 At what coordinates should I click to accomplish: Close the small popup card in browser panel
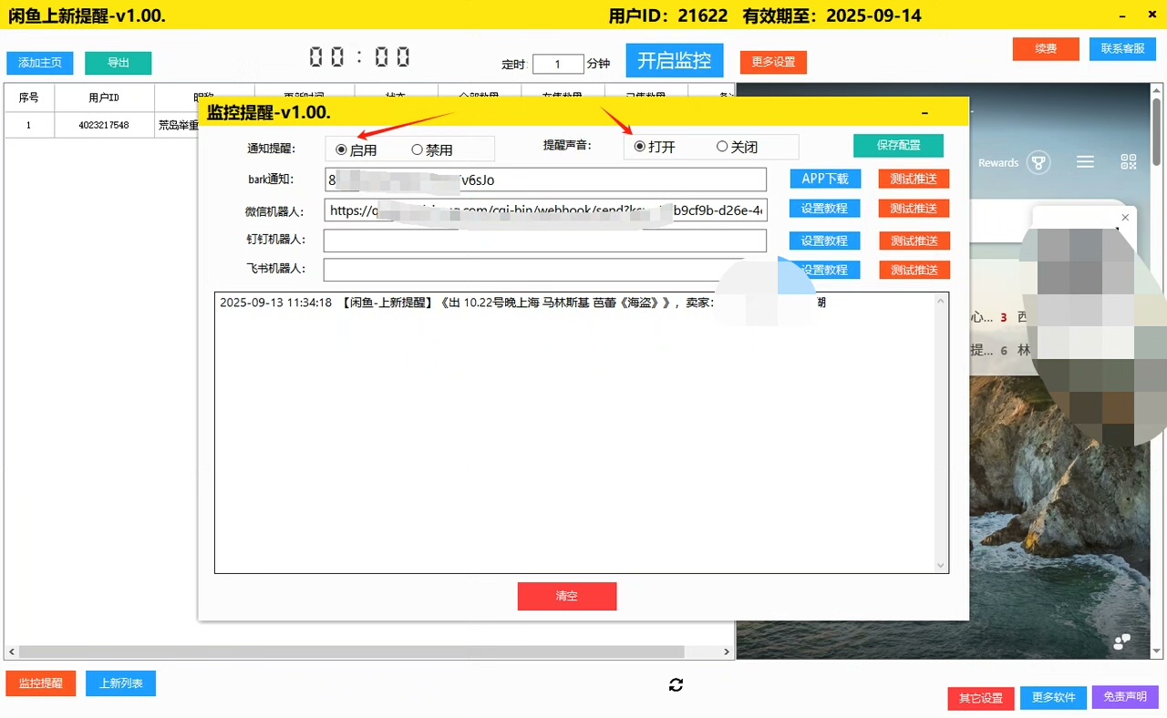click(x=1125, y=218)
